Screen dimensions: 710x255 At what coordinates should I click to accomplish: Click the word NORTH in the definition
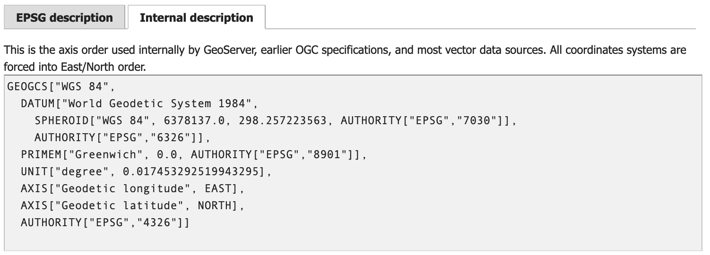pyautogui.click(x=214, y=205)
